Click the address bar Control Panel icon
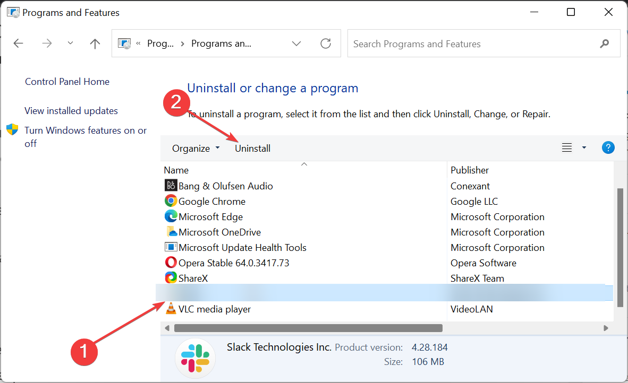628x383 pixels. pyautogui.click(x=124, y=43)
